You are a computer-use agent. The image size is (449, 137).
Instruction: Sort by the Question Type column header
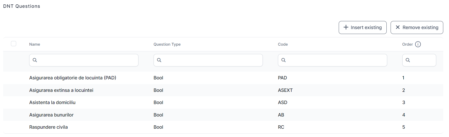point(167,44)
